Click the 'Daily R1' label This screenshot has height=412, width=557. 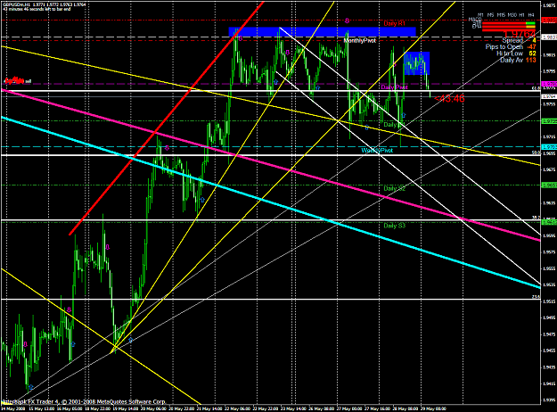tap(394, 23)
